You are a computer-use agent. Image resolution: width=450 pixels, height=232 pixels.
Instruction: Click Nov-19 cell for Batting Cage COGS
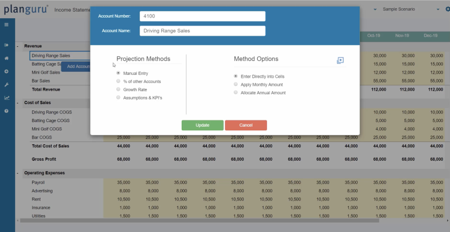pos(409,120)
